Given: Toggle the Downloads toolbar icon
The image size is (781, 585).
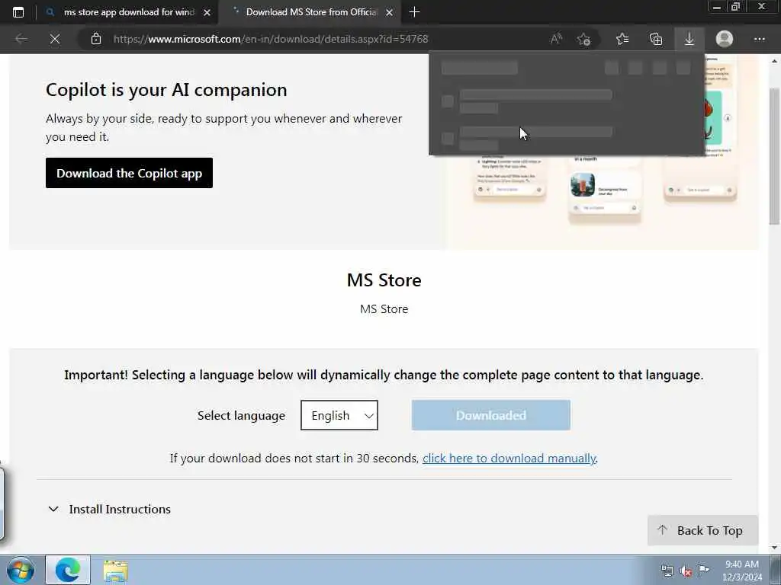Looking at the screenshot, I should click(x=689, y=39).
